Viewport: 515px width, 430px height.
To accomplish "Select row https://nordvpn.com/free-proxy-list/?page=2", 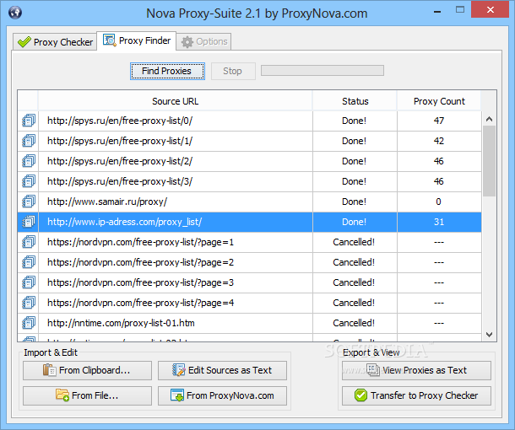I will tap(250, 262).
